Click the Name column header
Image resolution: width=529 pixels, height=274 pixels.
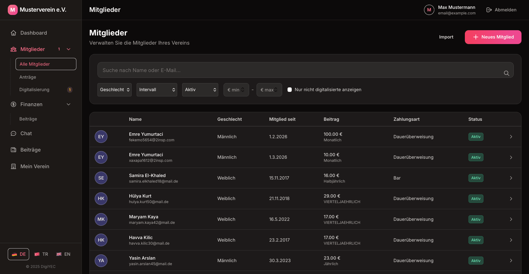135,119
